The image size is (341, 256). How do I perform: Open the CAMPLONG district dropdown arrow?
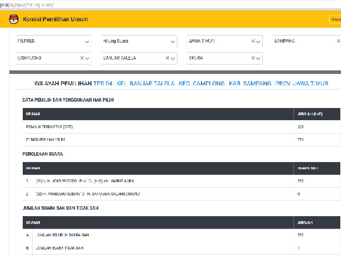(x=87, y=58)
